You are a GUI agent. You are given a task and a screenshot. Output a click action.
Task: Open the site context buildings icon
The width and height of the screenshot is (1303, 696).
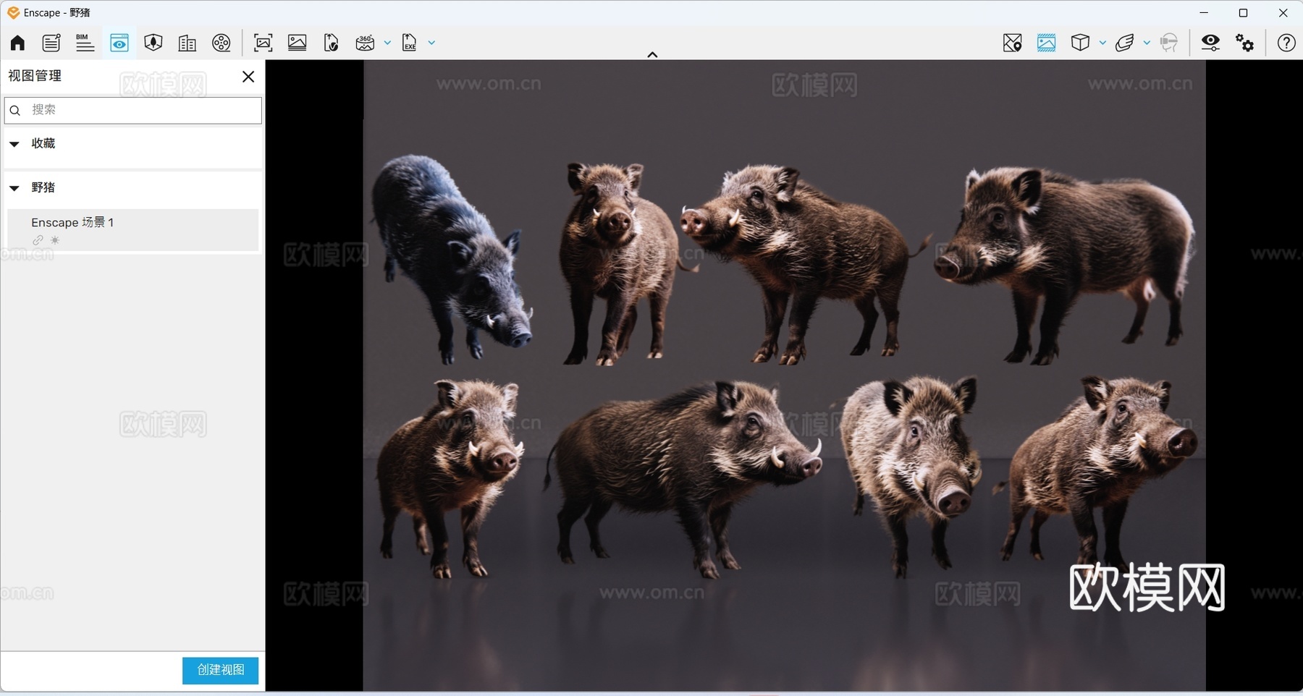187,43
